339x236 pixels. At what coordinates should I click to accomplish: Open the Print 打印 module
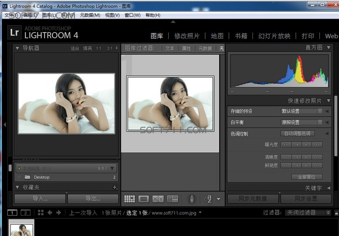308,36
